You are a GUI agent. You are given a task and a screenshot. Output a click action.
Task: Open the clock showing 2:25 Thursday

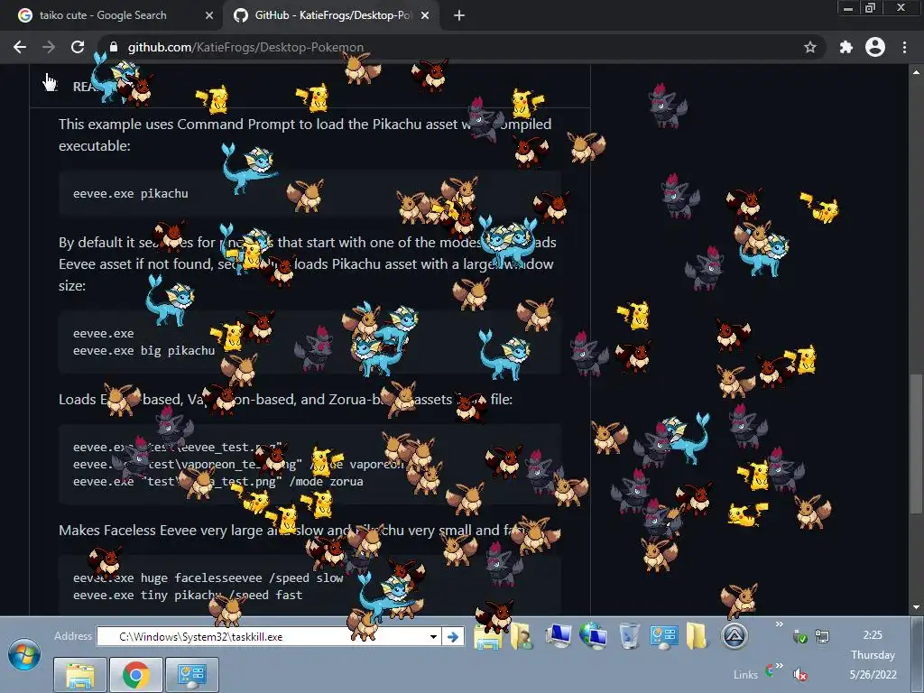(x=873, y=655)
